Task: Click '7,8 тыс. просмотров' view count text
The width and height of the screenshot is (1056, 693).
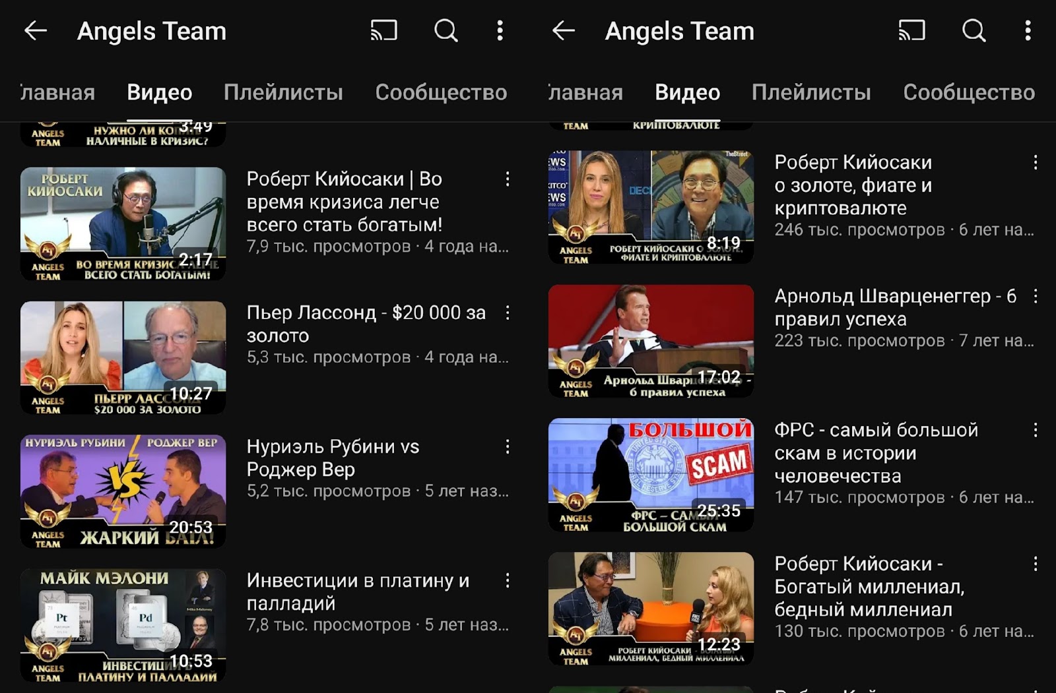Action: point(329,625)
